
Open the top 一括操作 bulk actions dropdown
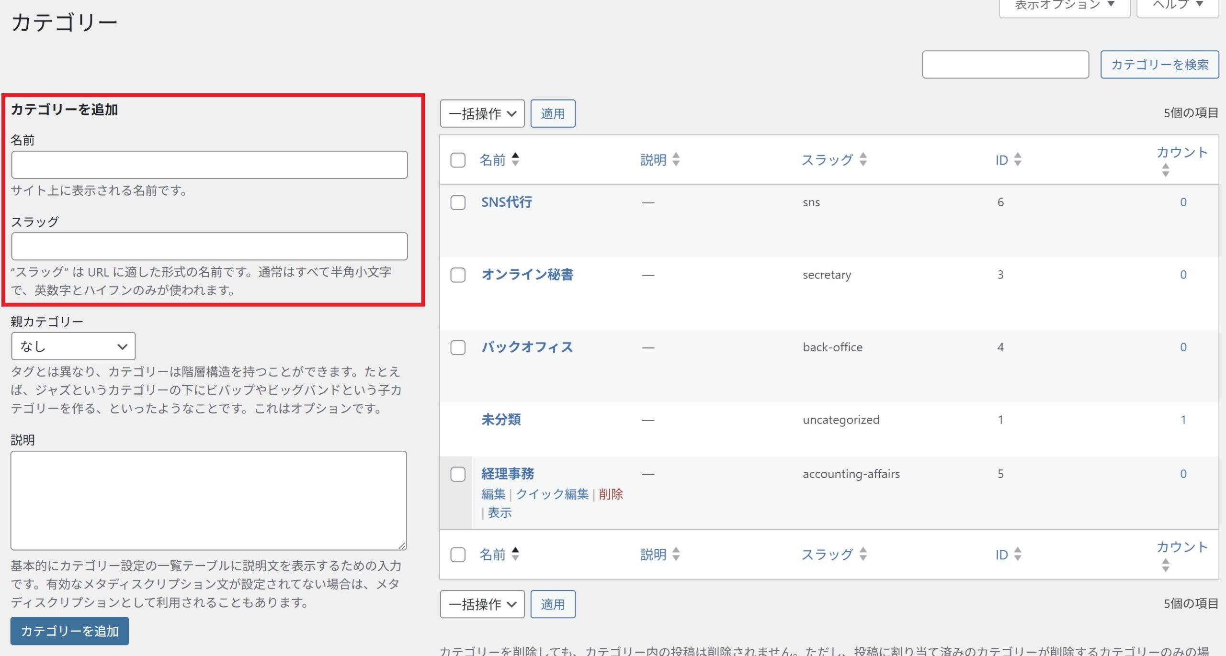(482, 114)
